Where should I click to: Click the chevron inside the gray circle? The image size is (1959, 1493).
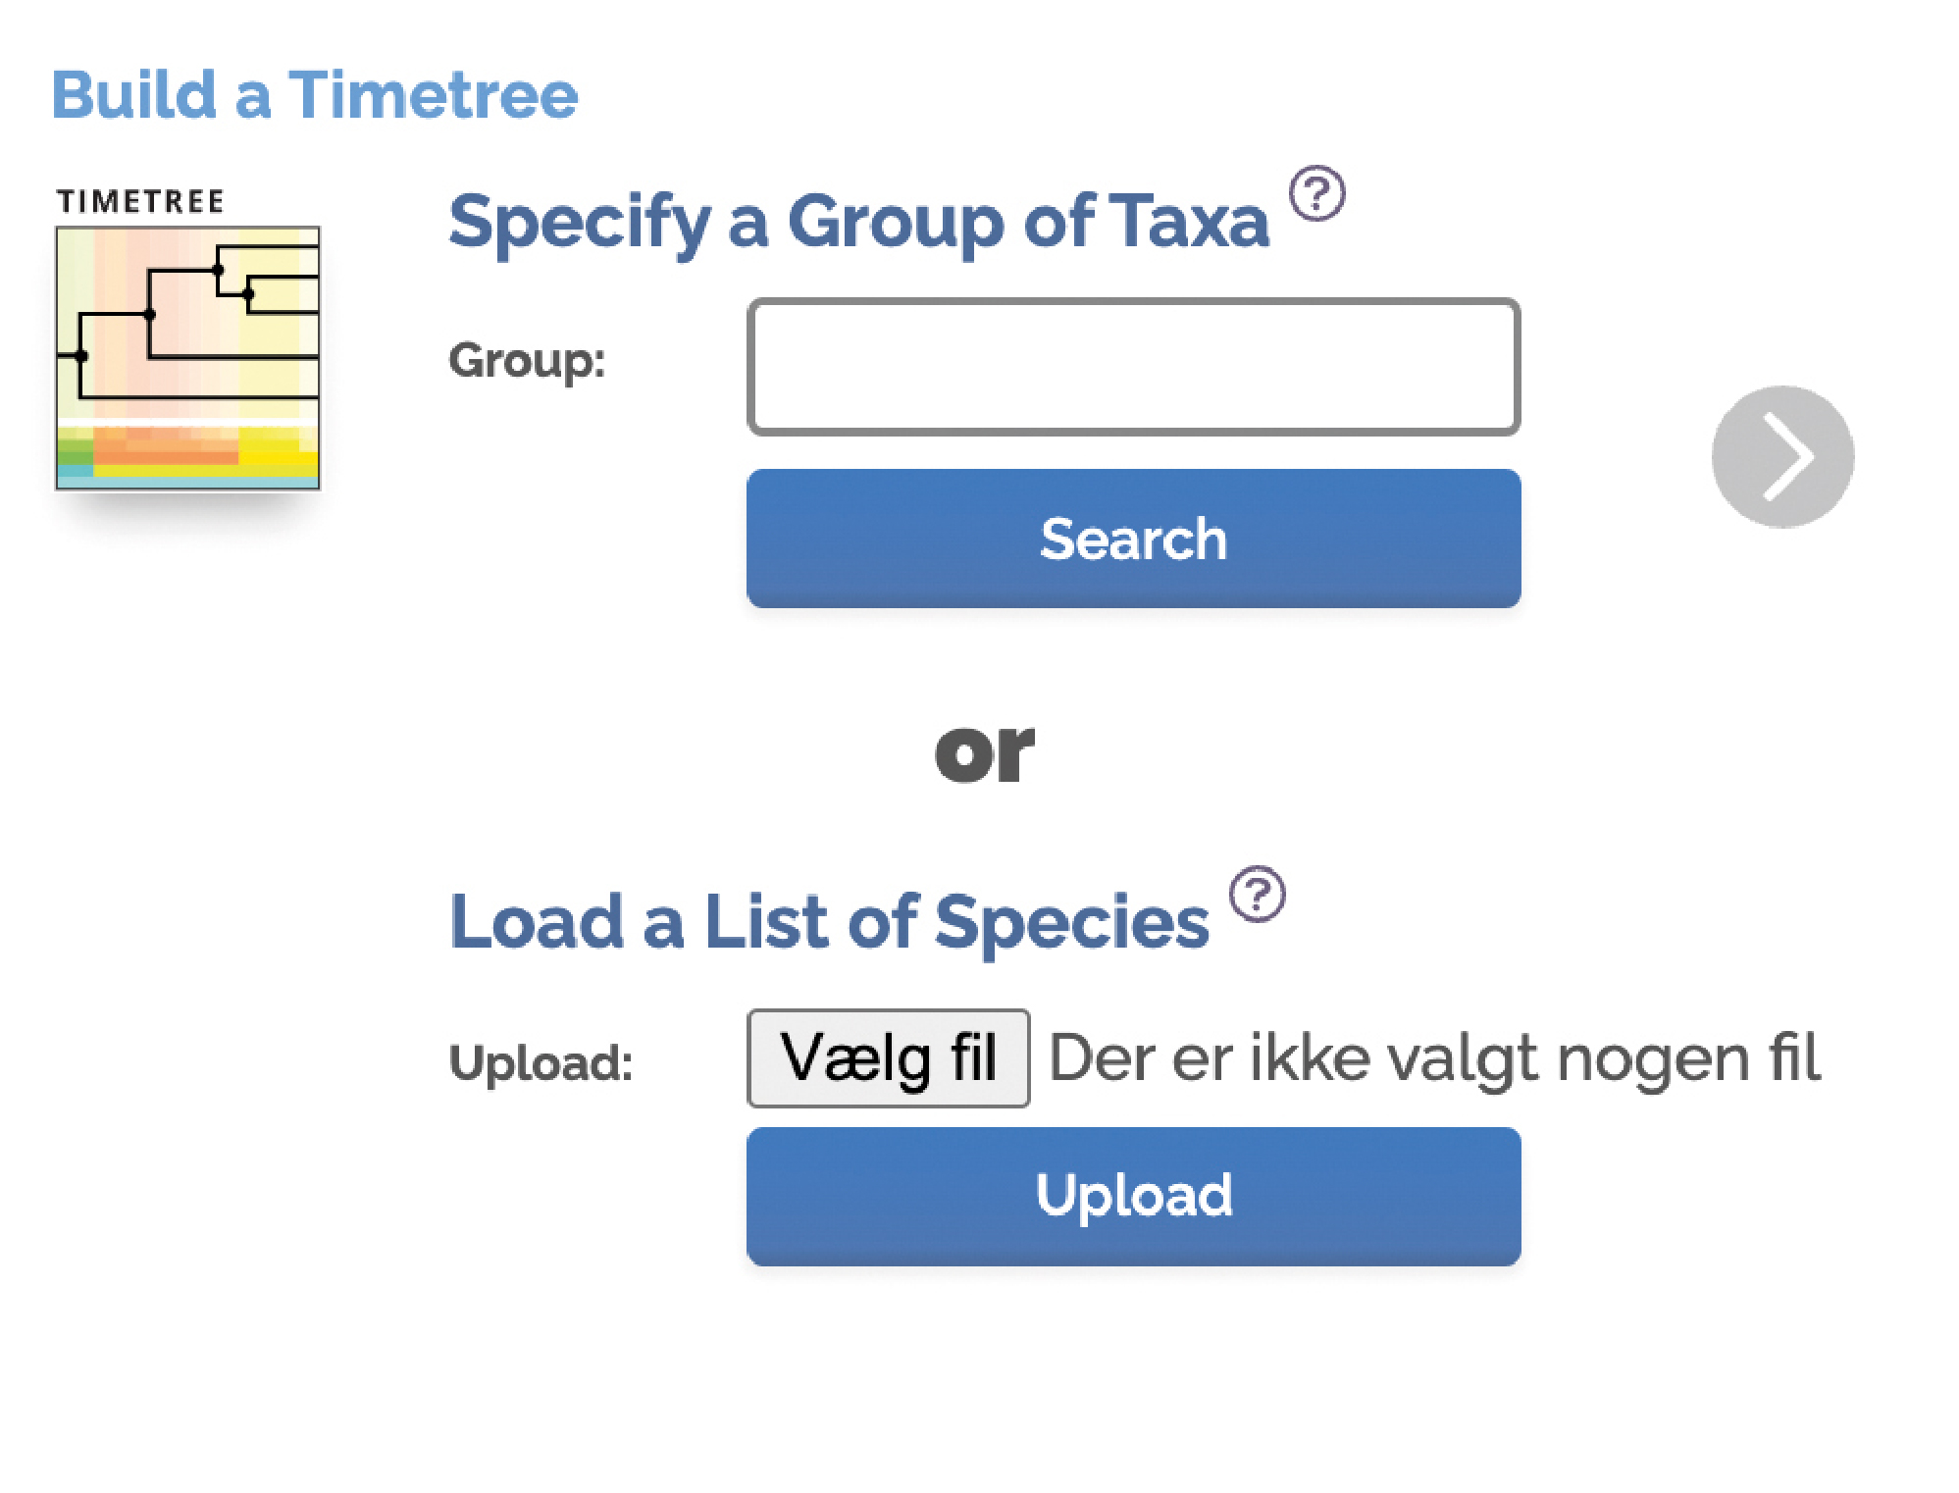tap(1786, 457)
